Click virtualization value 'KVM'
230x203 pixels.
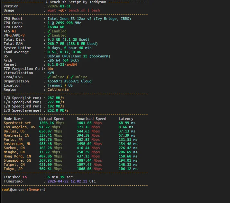pos(51,73)
